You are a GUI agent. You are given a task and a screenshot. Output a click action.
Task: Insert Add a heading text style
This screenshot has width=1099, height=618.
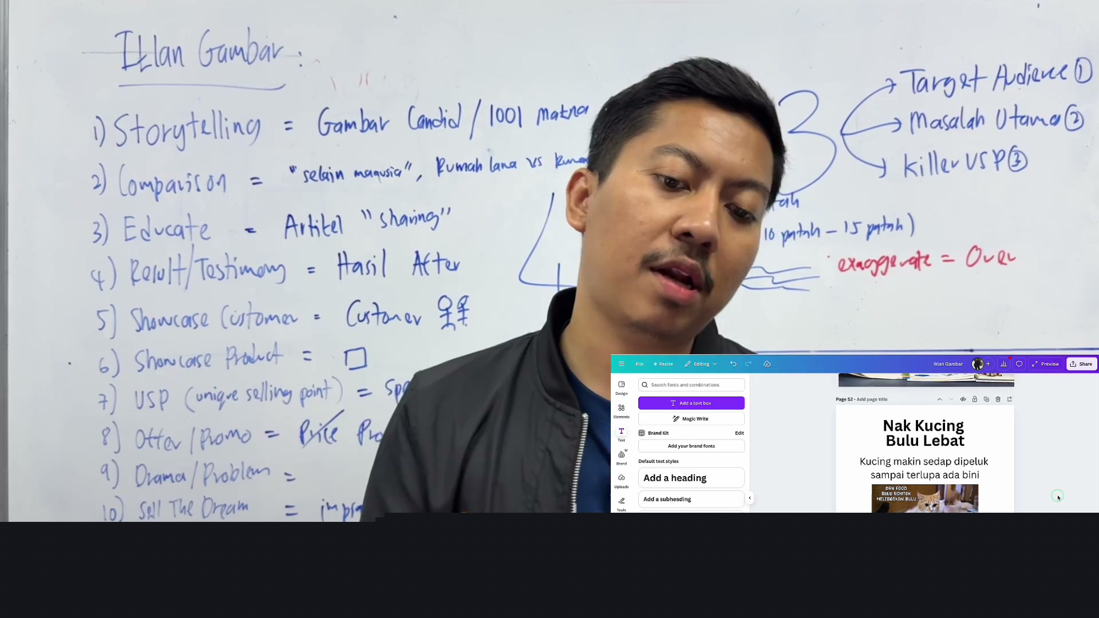click(691, 478)
